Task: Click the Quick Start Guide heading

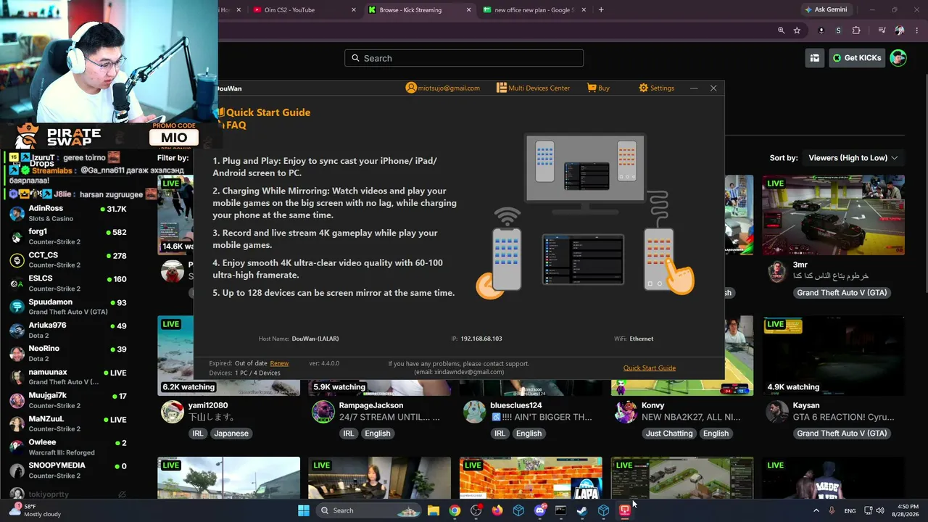Action: (x=268, y=112)
